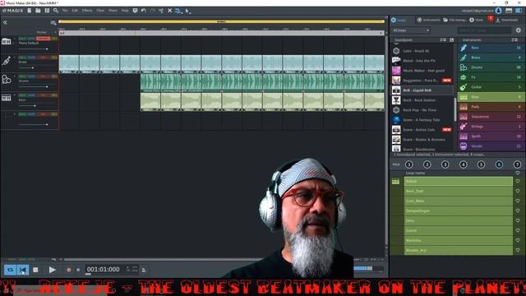Select Rock - Rock Station soundpool
Screen dimensions: 526x296
[x=422, y=100]
